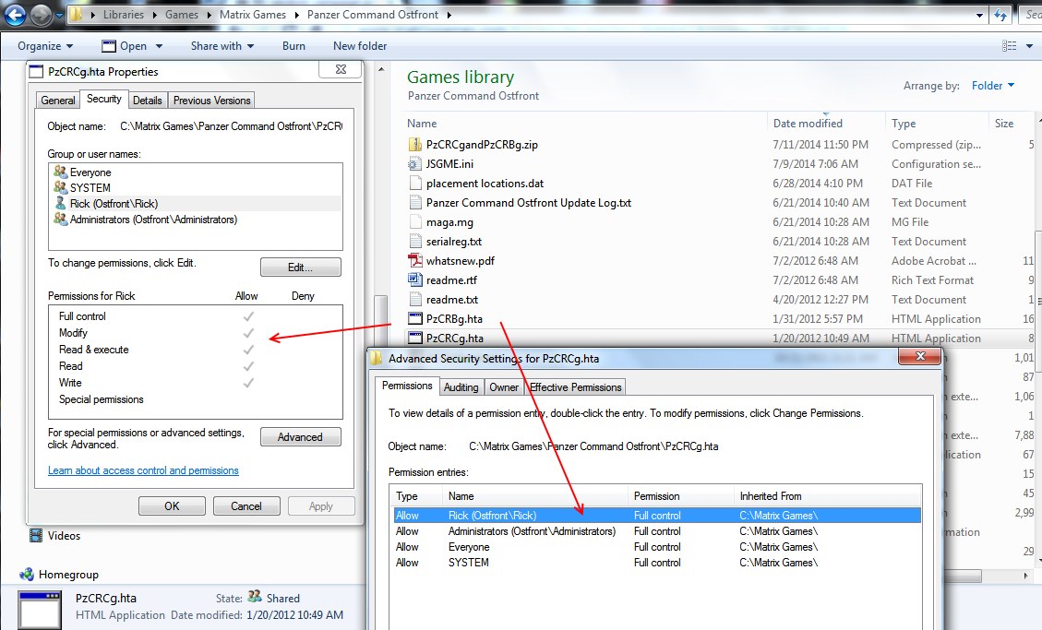Click the Back navigation arrow in Explorer
Image resolution: width=1042 pixels, height=630 pixels.
coord(15,14)
